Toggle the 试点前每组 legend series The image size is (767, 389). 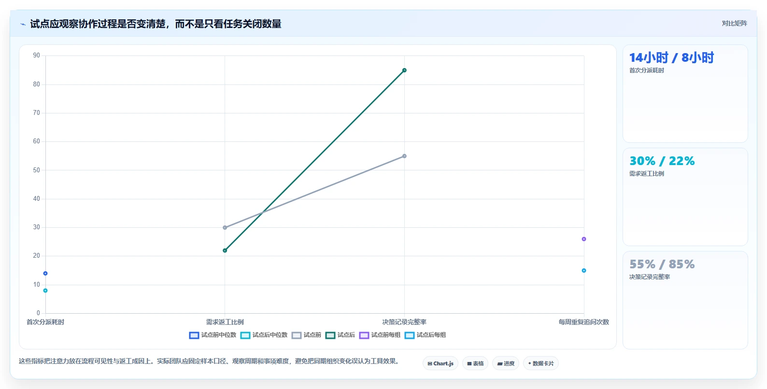[x=380, y=335]
